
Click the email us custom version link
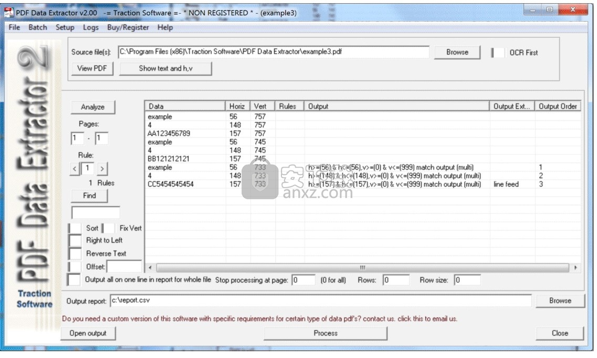point(260,319)
